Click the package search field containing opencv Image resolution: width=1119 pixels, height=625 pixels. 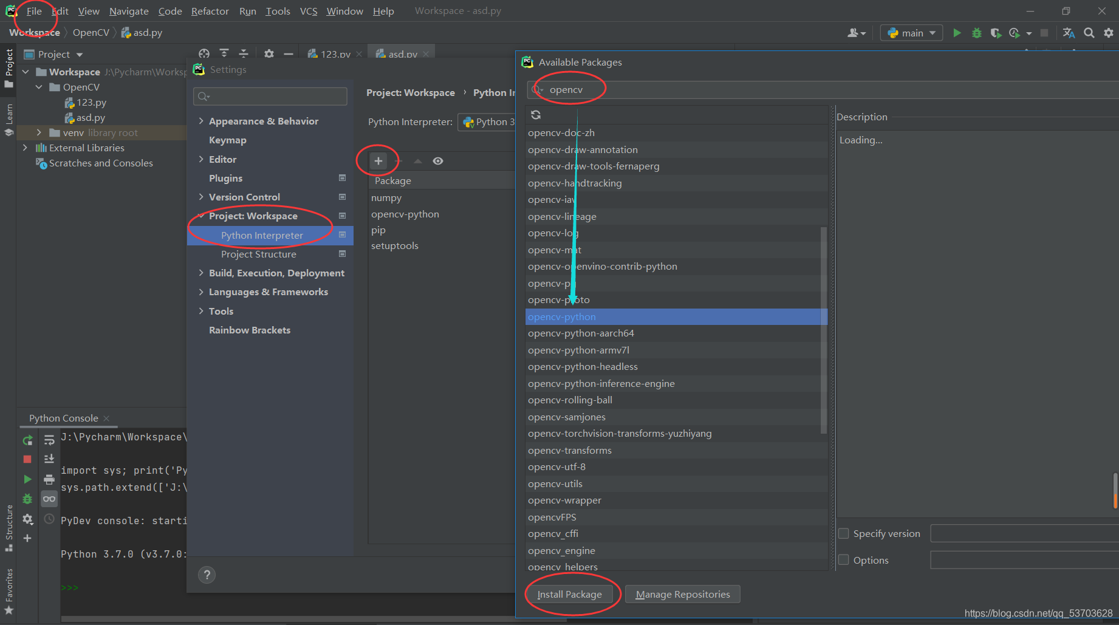(823, 90)
